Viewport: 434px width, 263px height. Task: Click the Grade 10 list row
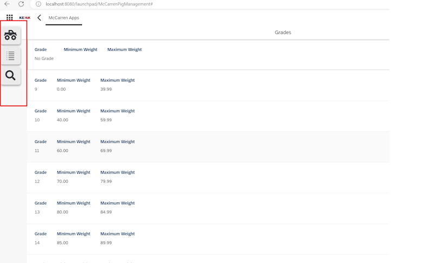click(208, 116)
